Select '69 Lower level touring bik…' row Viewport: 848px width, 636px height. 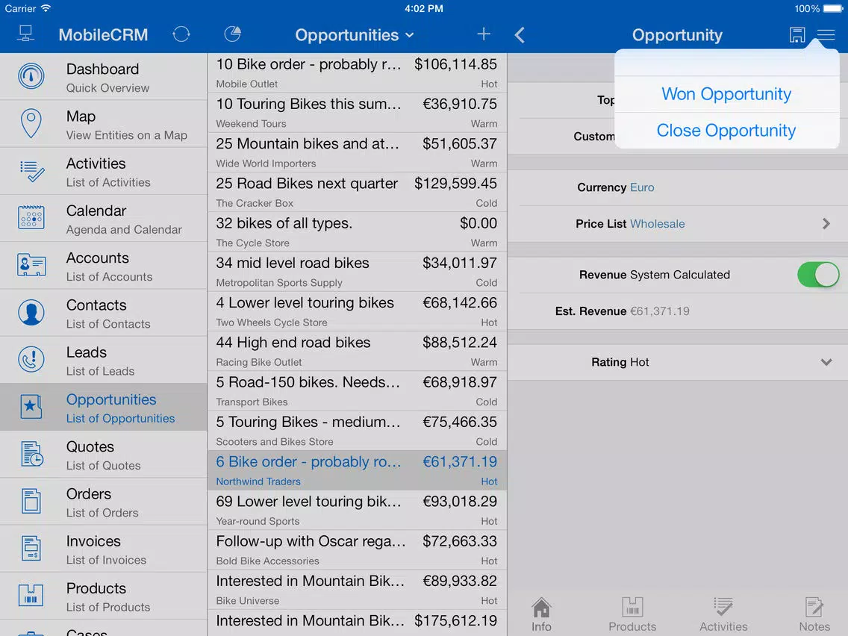357,510
